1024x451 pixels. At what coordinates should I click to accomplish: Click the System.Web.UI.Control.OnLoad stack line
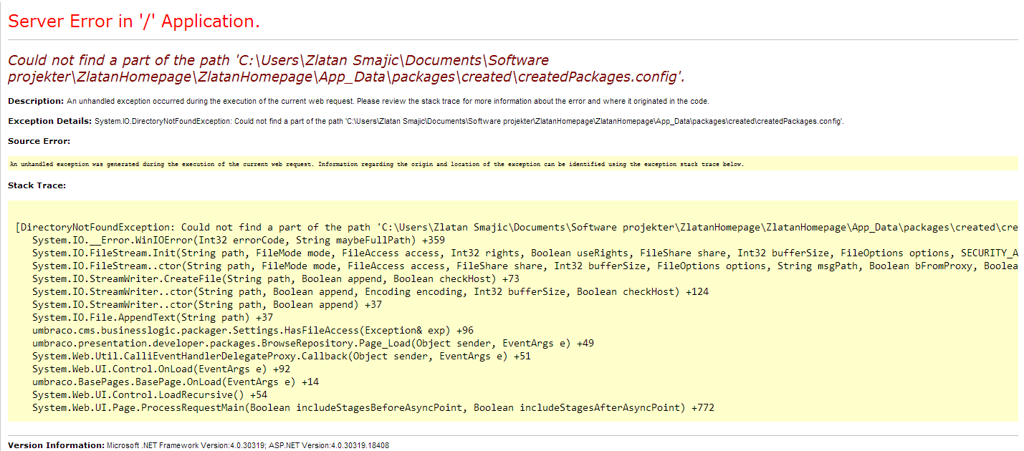point(161,369)
